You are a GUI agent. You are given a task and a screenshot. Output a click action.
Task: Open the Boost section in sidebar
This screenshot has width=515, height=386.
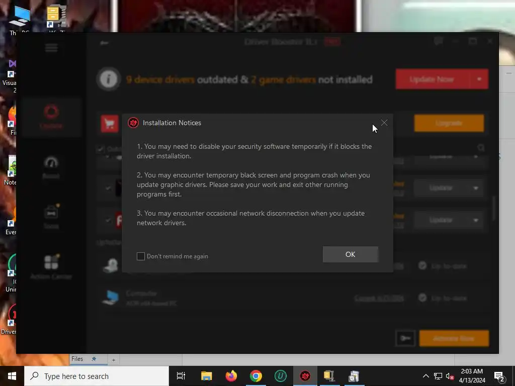[51, 167]
